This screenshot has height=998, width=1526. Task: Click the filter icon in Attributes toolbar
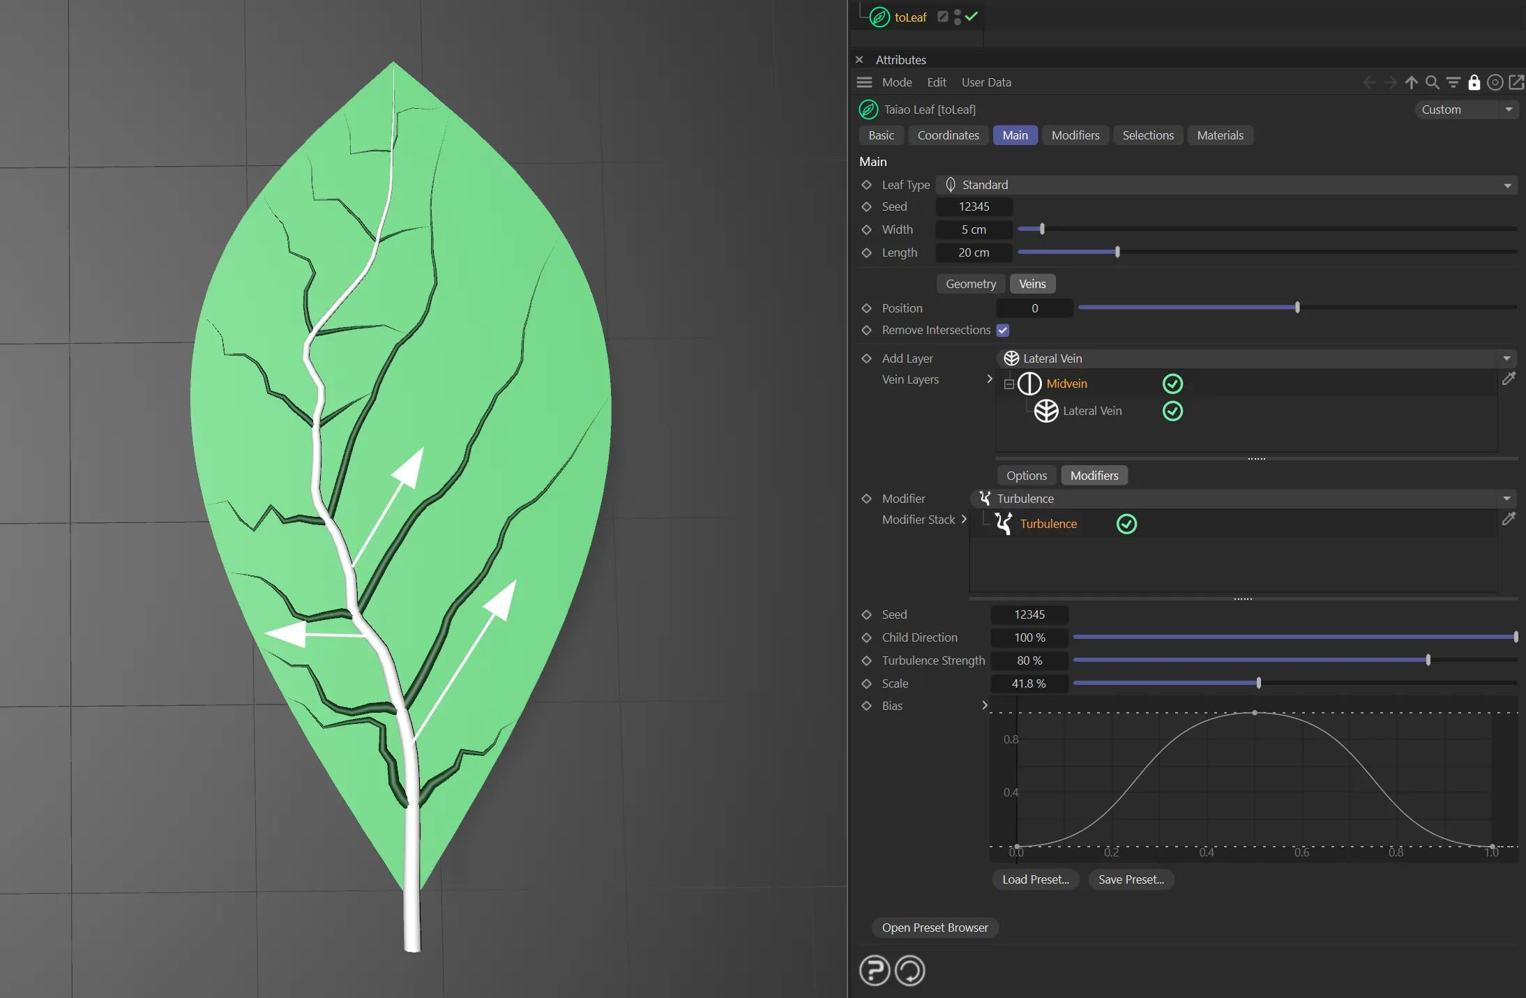tap(1453, 82)
